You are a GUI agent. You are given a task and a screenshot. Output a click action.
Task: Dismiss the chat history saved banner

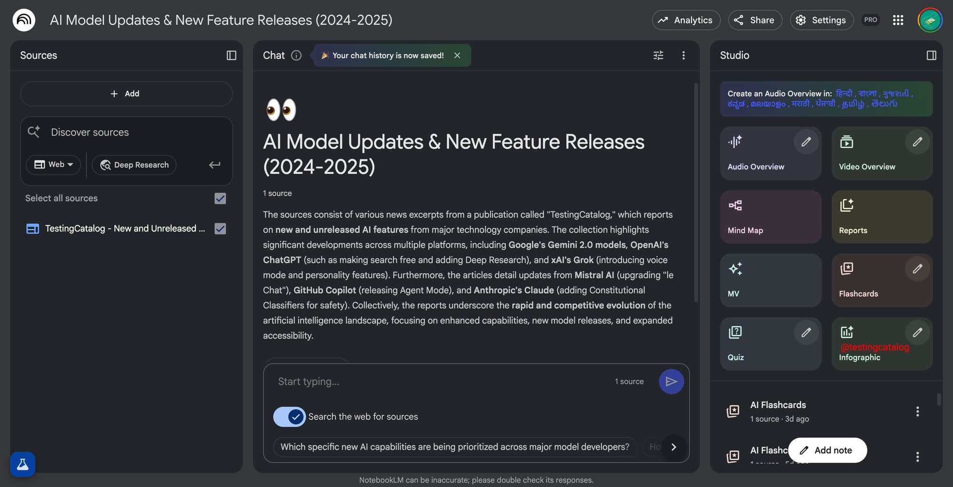point(457,55)
